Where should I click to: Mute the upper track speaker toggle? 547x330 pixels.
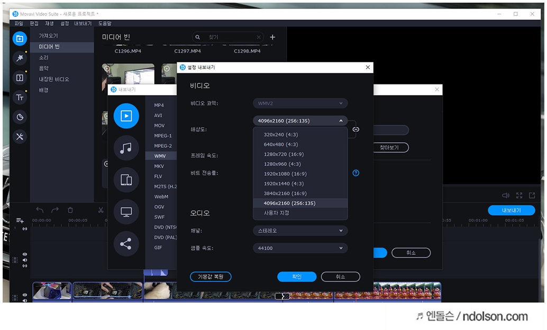coord(25,260)
